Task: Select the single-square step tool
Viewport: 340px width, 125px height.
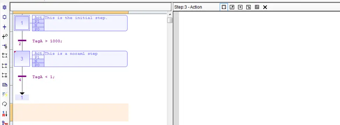Action: tap(4, 17)
